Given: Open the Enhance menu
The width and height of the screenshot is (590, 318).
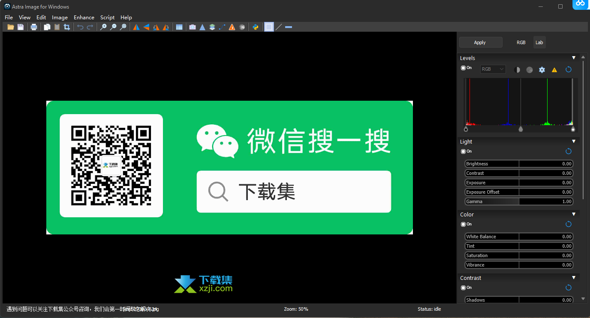Looking at the screenshot, I should click(84, 18).
